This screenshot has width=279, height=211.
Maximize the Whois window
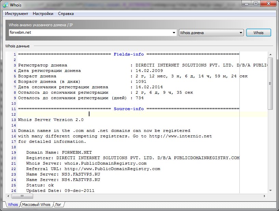255,4
